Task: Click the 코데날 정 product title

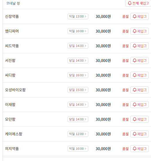Action: 13,3
